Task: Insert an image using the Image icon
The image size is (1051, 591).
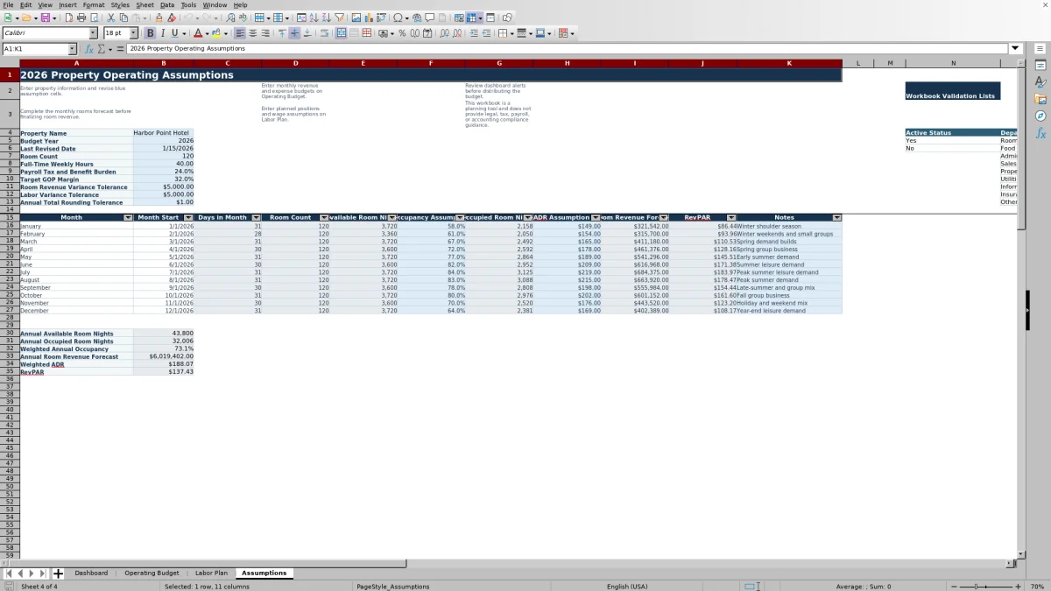Action: coord(356,18)
